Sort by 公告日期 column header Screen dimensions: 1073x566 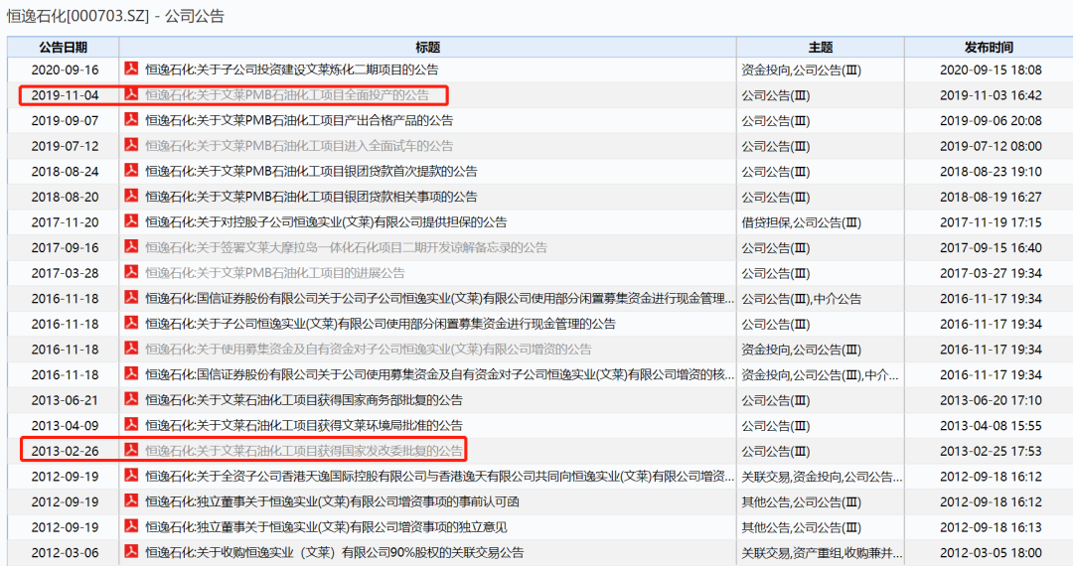coord(63,48)
